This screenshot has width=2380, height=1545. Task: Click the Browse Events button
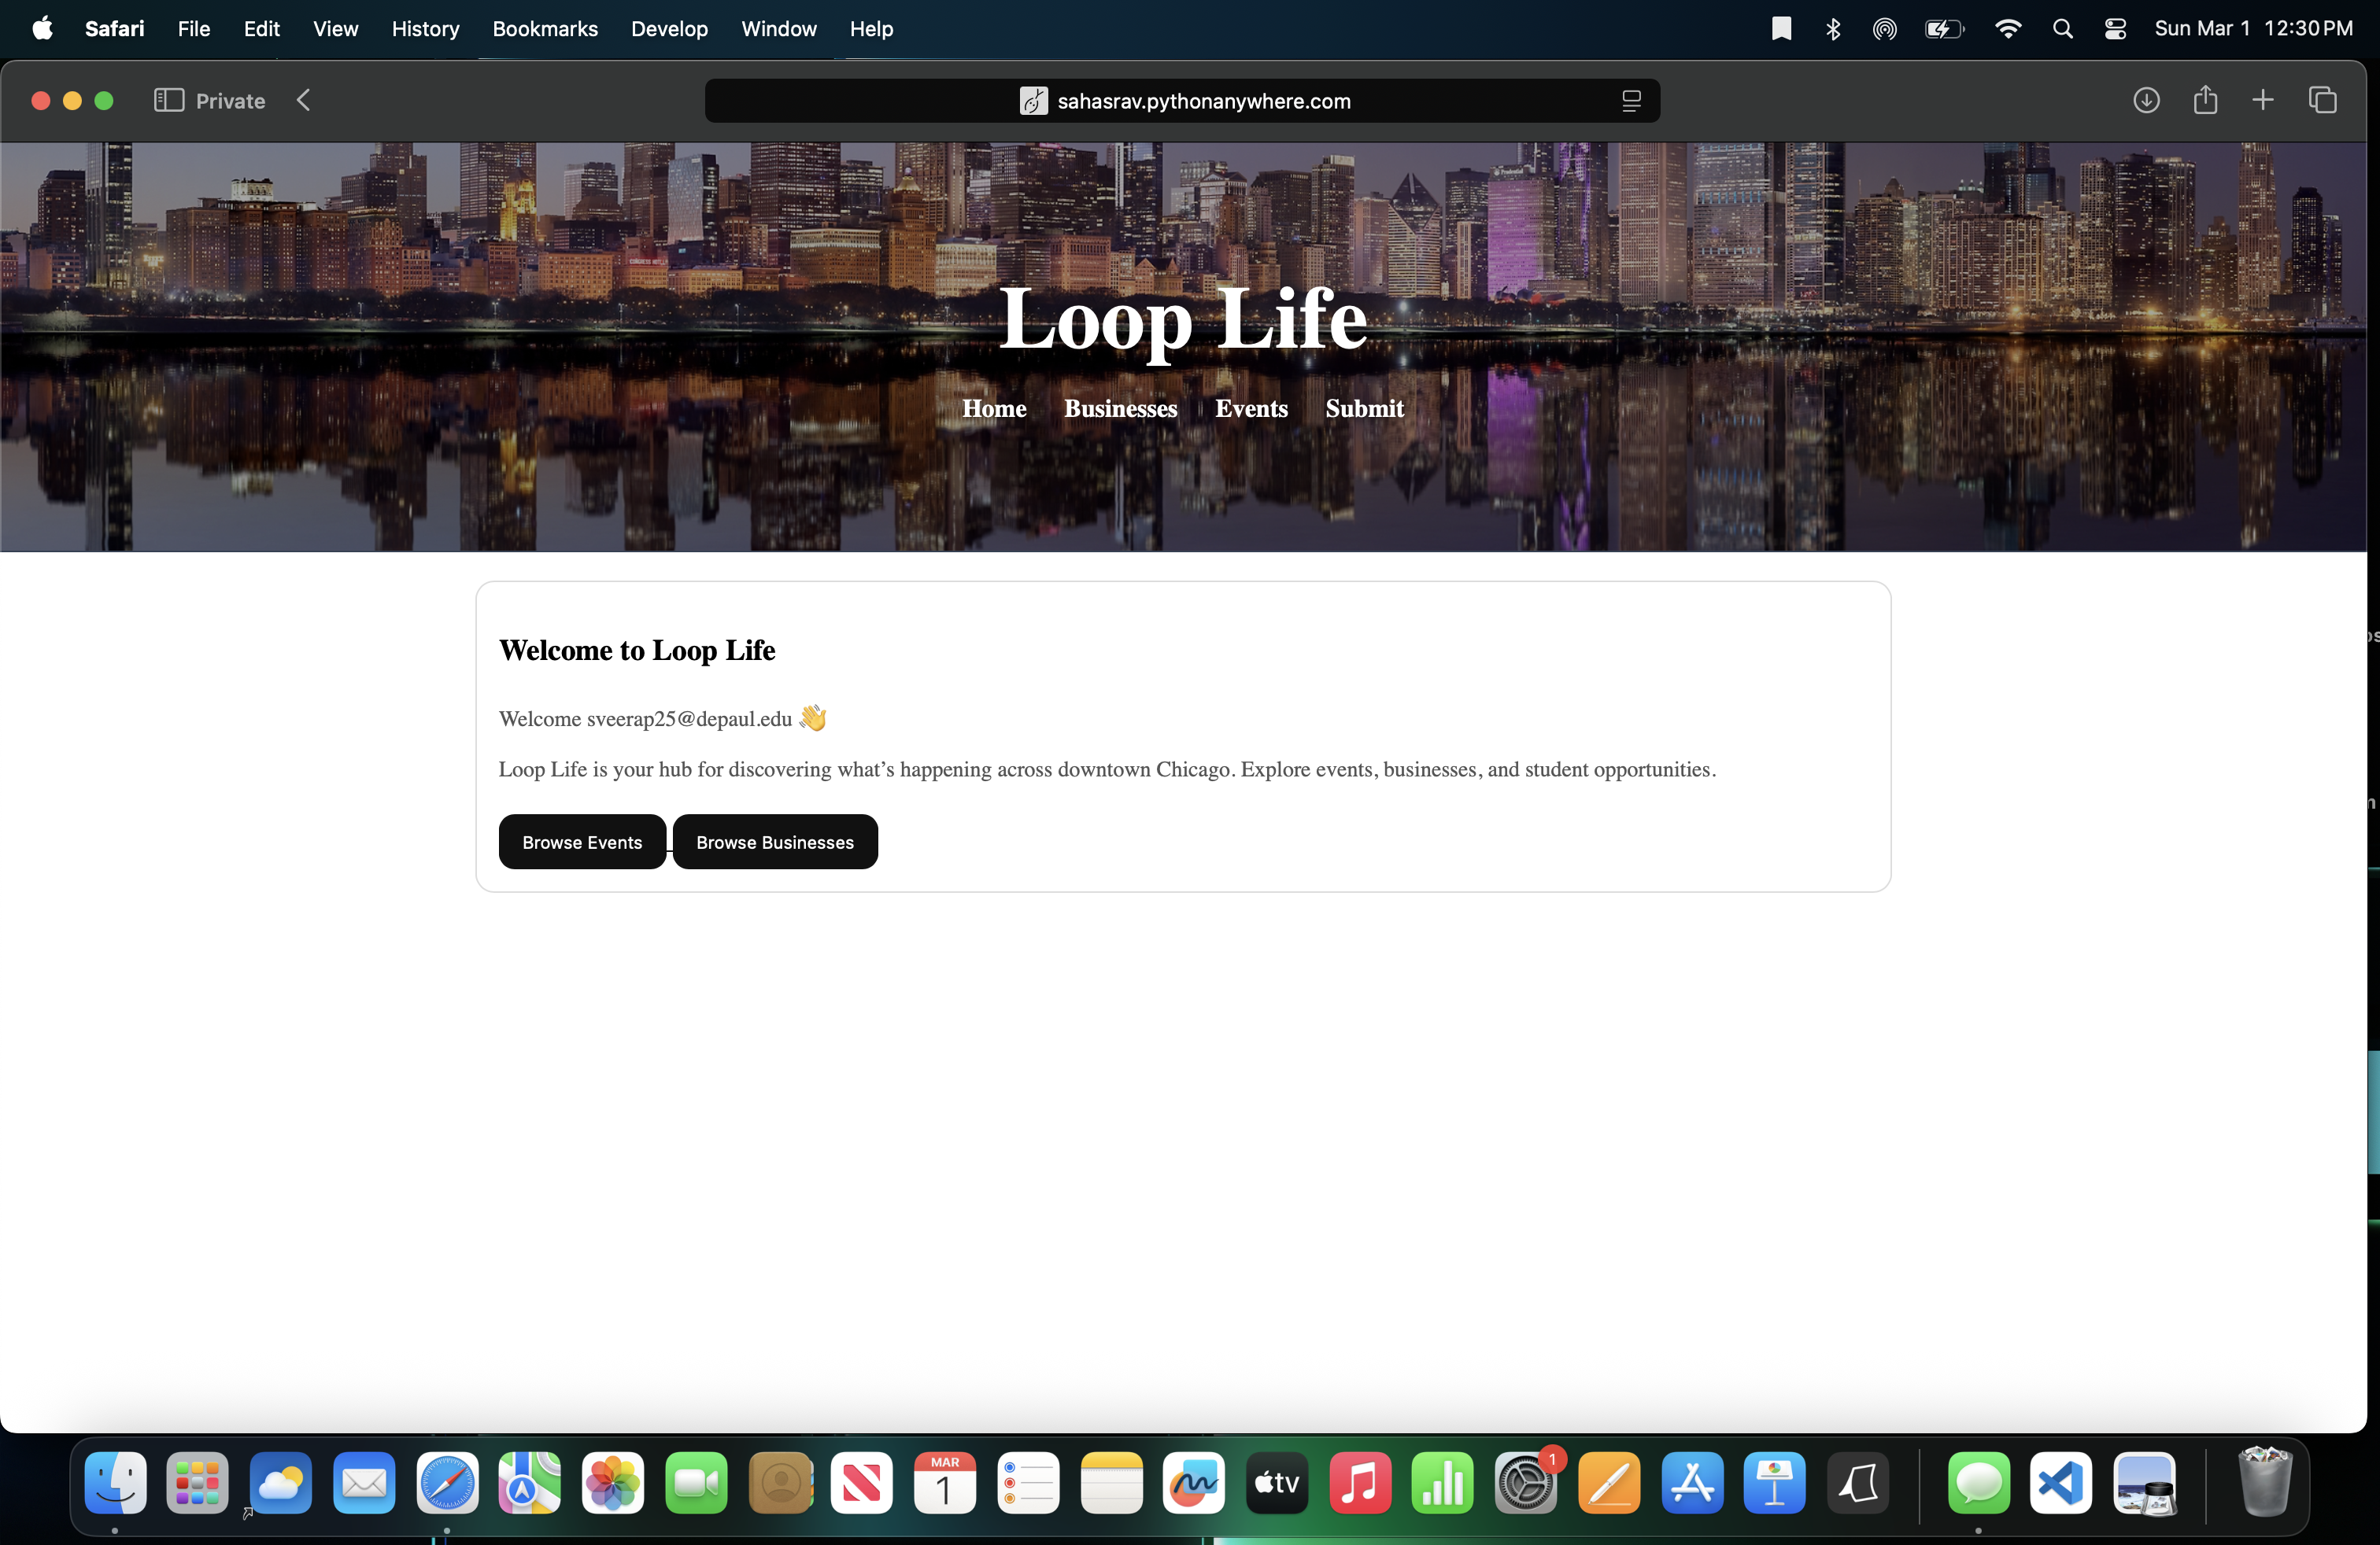(582, 842)
